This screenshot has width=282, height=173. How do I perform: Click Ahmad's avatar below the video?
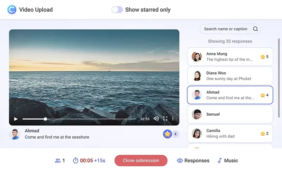pos(15,134)
